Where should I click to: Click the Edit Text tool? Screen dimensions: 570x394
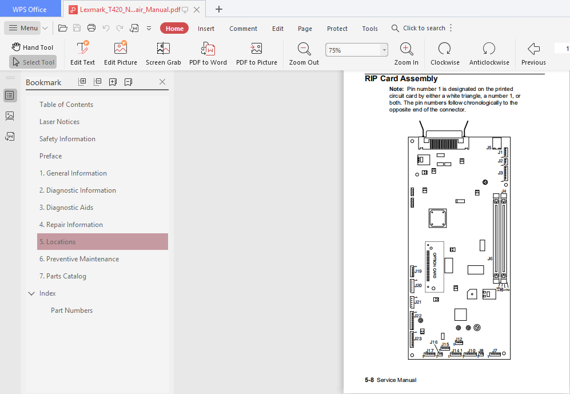[x=82, y=53]
